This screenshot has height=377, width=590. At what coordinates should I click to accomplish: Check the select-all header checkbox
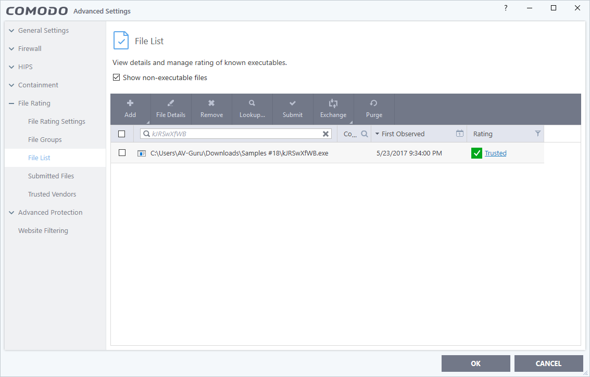121,134
